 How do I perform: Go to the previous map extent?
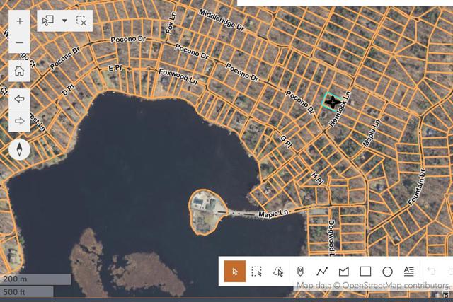(x=19, y=99)
